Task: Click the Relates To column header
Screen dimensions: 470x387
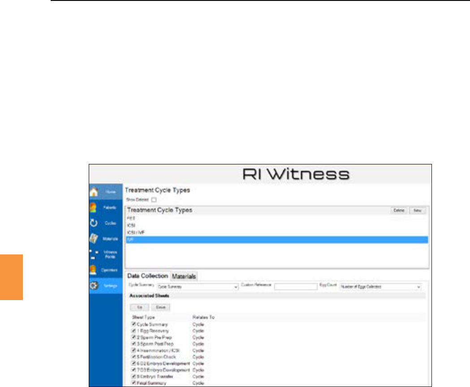Action: click(203, 317)
